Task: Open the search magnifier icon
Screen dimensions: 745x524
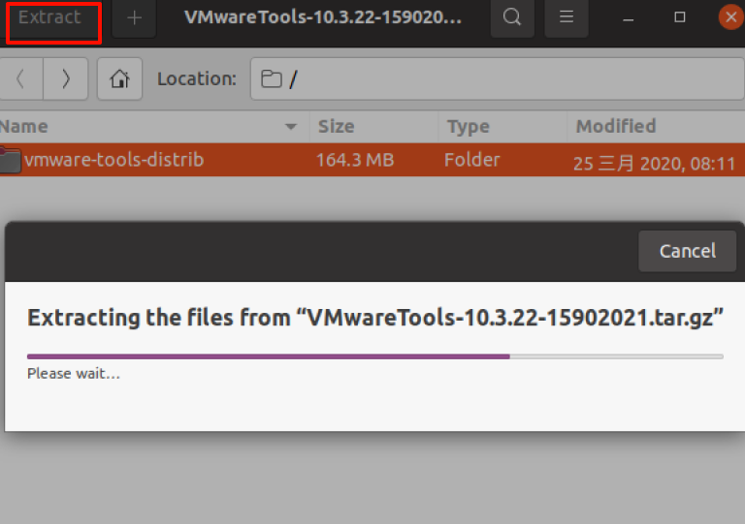Action: click(512, 18)
